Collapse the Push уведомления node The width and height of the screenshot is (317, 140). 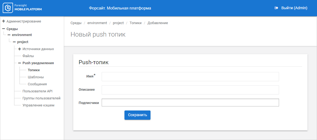coord(20,63)
